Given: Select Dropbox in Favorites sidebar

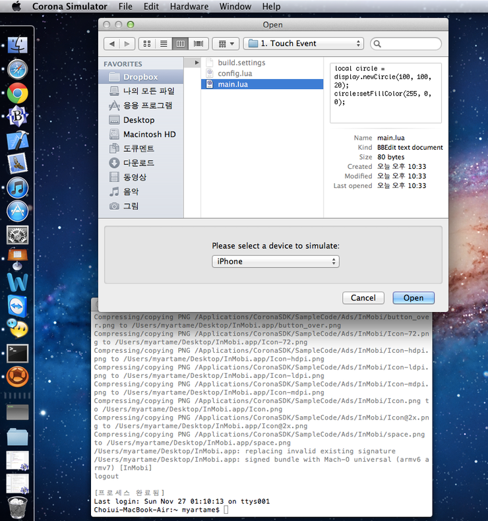Looking at the screenshot, I should (x=141, y=77).
